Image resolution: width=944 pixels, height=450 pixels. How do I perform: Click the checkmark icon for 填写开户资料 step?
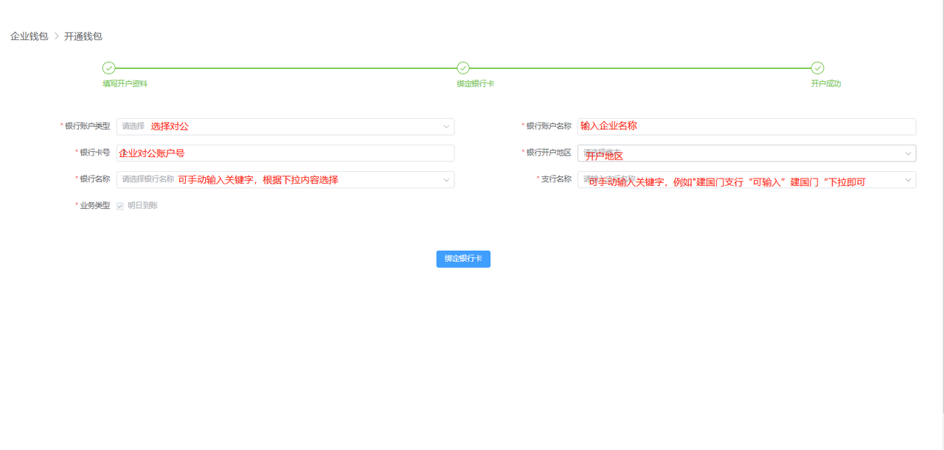pyautogui.click(x=108, y=68)
